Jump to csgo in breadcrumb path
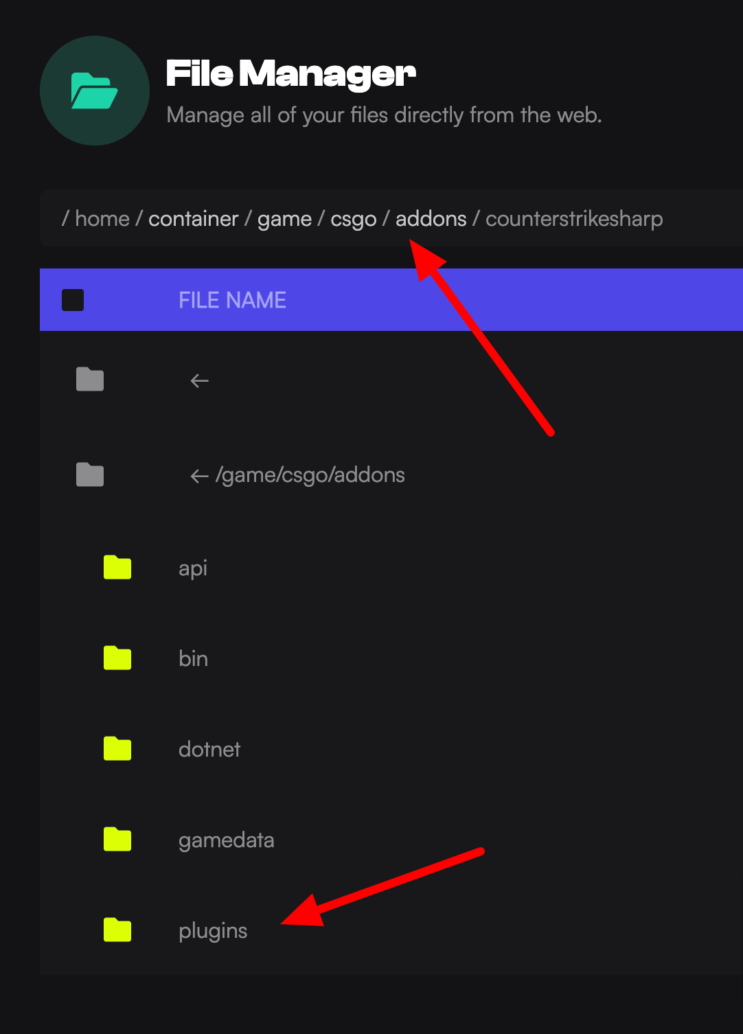 tap(354, 219)
